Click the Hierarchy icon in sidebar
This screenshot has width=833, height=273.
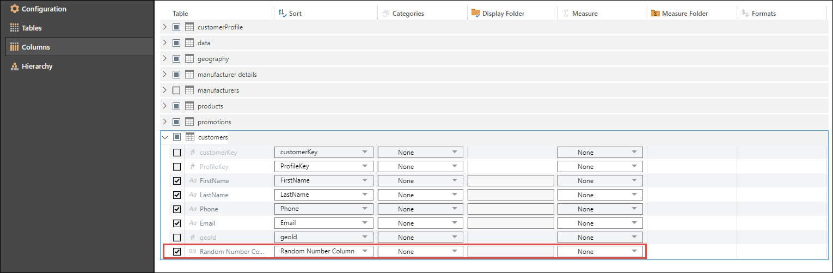pyautogui.click(x=15, y=66)
